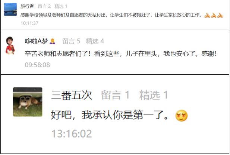The image size is (230, 155).
Task: Click the middle folded-hands emoji
Action: [x=214, y=15]
